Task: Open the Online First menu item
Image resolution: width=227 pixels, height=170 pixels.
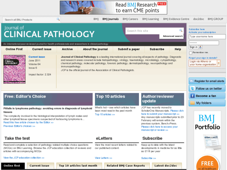Action: 14,49
